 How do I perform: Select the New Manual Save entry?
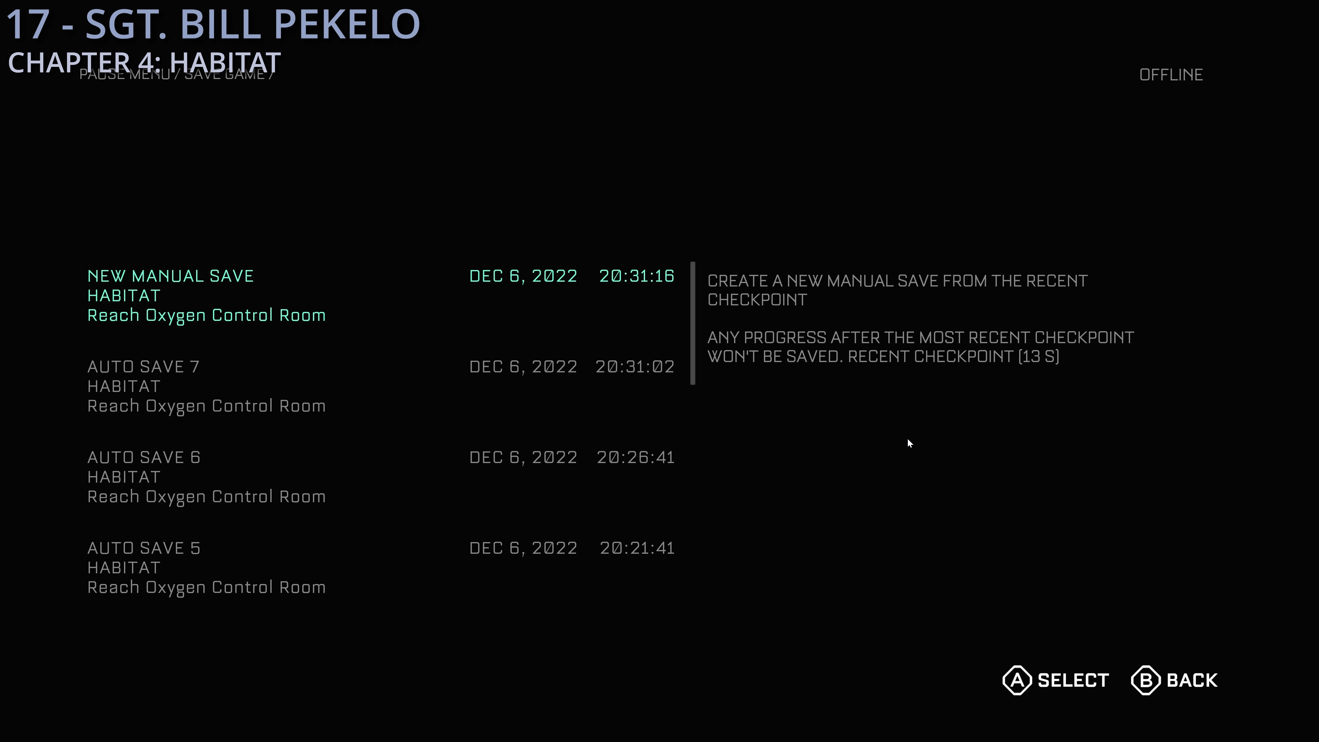tap(170, 276)
